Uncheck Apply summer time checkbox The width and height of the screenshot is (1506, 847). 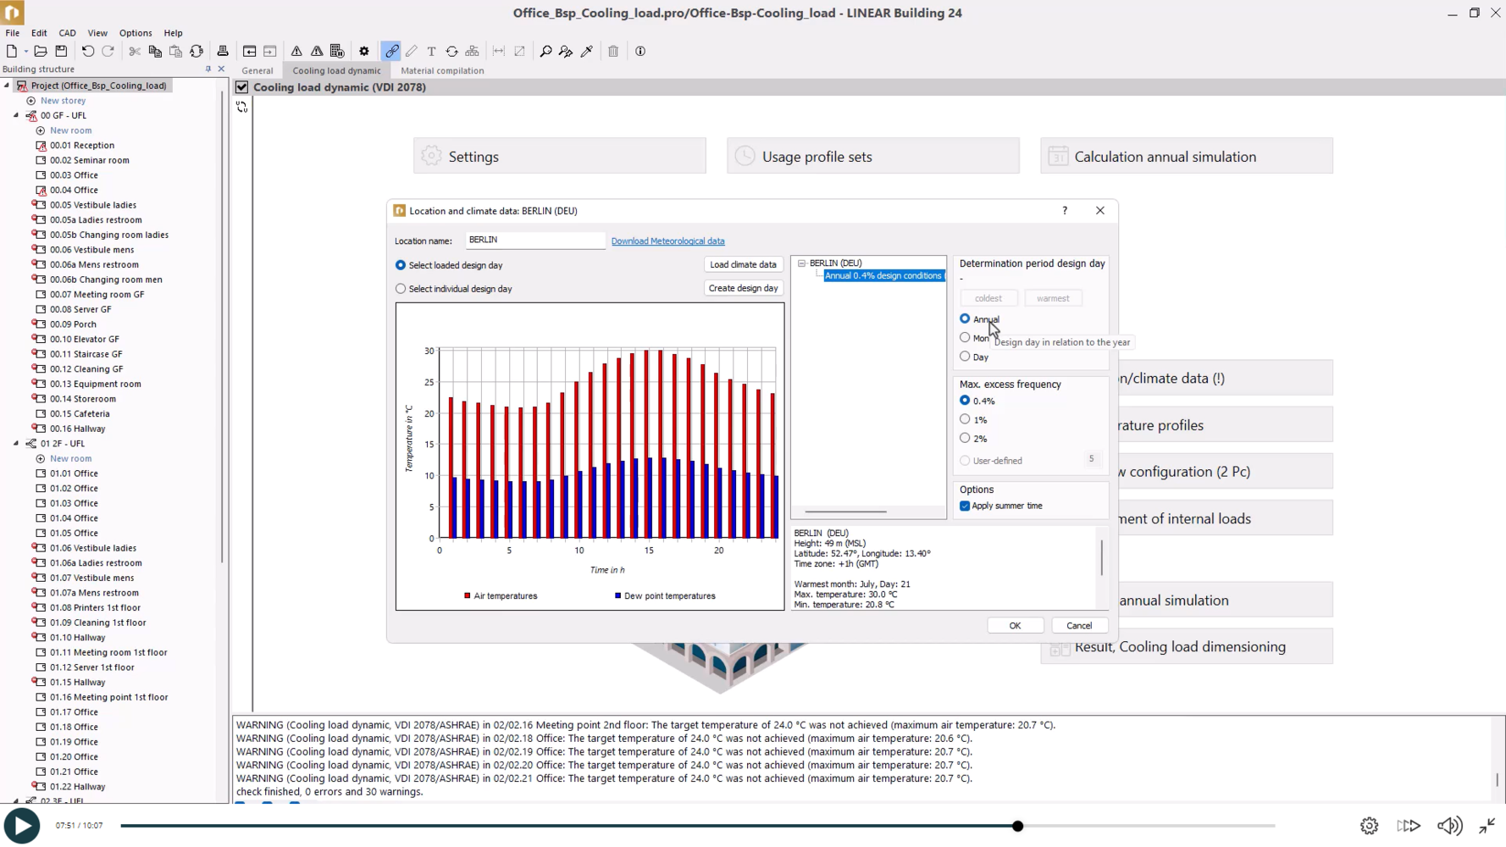(x=965, y=506)
